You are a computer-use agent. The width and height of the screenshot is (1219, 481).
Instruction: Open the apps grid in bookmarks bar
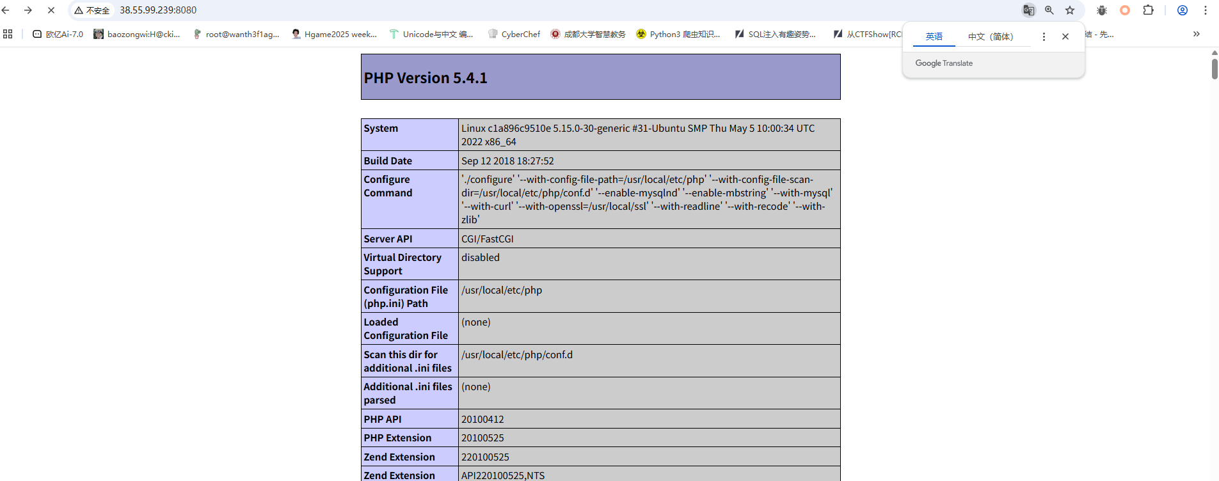pos(8,34)
